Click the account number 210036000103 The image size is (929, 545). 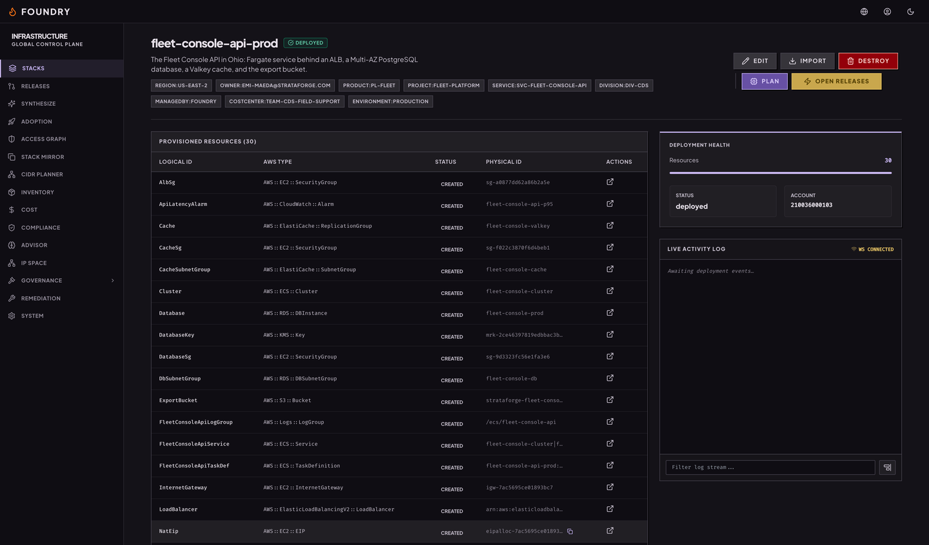coord(812,205)
